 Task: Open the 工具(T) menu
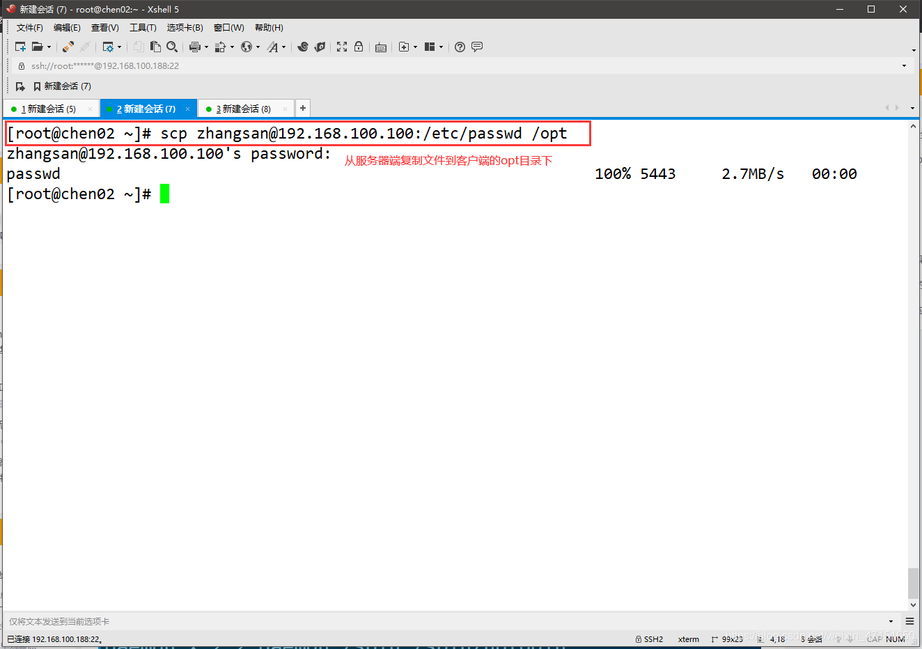(143, 28)
